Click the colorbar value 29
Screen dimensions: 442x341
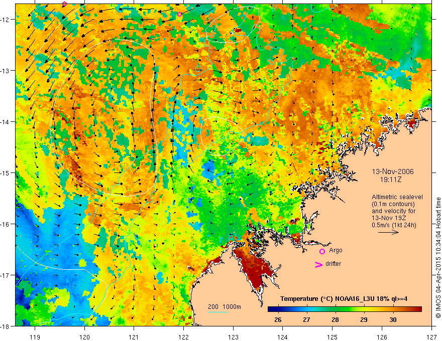[x=364, y=320]
